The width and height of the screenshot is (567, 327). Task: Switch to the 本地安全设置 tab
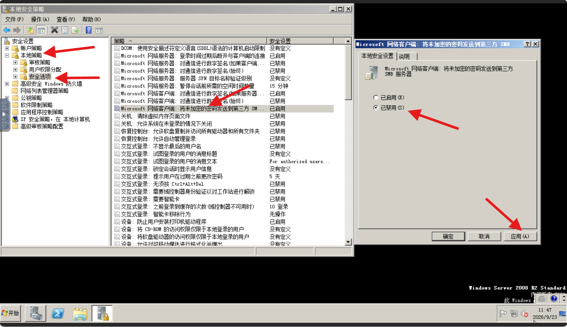point(377,56)
